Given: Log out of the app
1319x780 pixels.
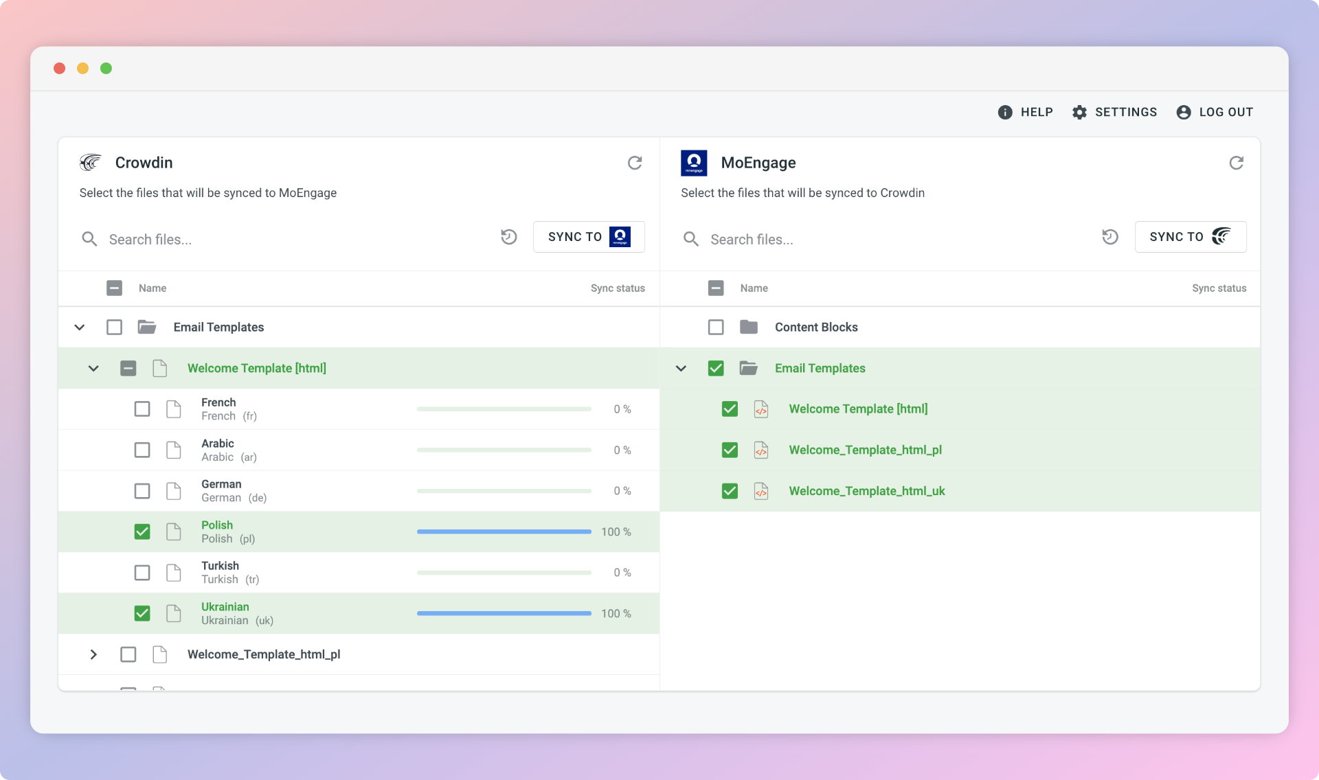Looking at the screenshot, I should pyautogui.click(x=1215, y=112).
